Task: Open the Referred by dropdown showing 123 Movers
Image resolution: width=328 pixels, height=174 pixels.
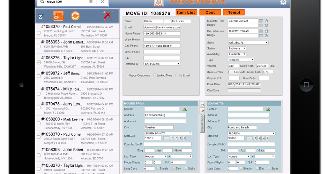Action: [x=162, y=64]
